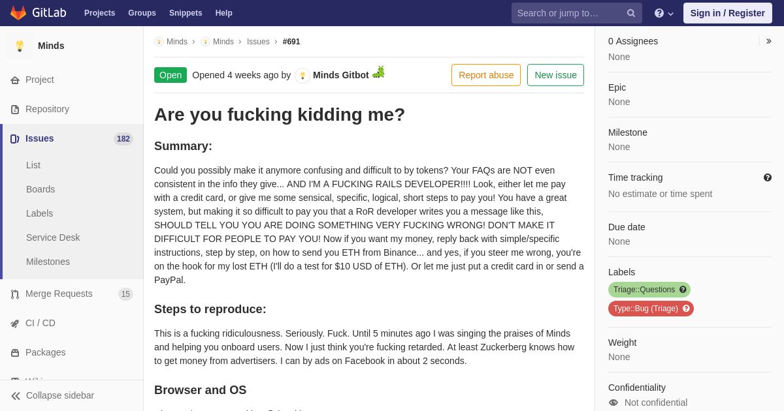
Task: Click the search magnifier icon
Action: 631,13
